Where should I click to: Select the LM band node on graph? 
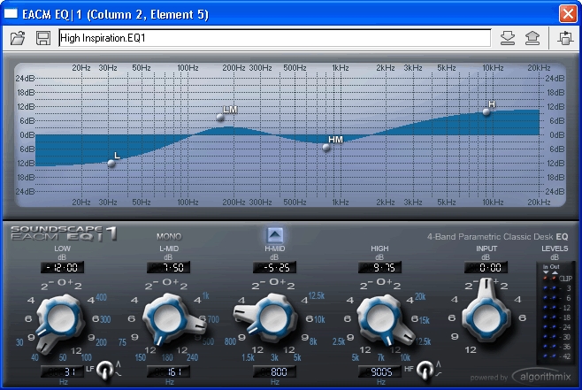pyautogui.click(x=220, y=118)
